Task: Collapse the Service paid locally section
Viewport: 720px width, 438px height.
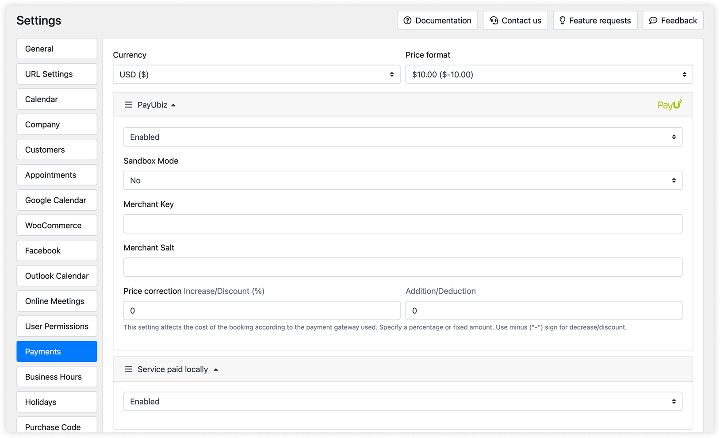Action: point(216,370)
